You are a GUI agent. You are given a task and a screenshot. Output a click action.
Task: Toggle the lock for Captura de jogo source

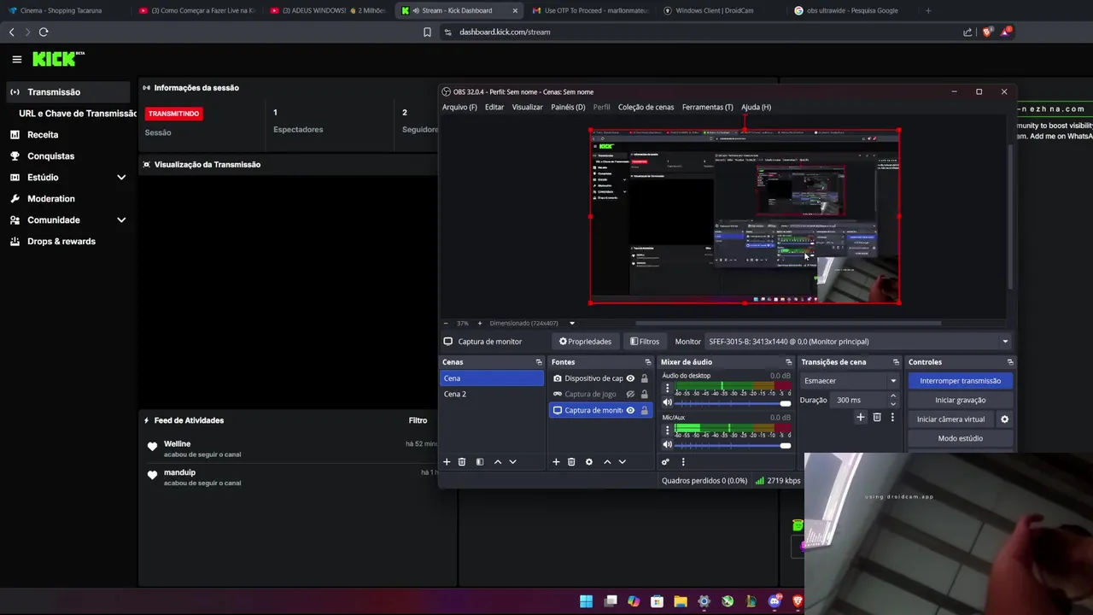(x=645, y=394)
